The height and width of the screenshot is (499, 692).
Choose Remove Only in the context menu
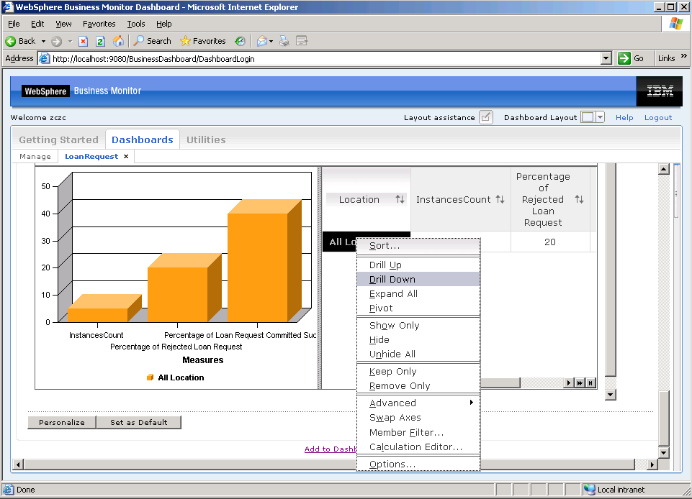point(418,385)
